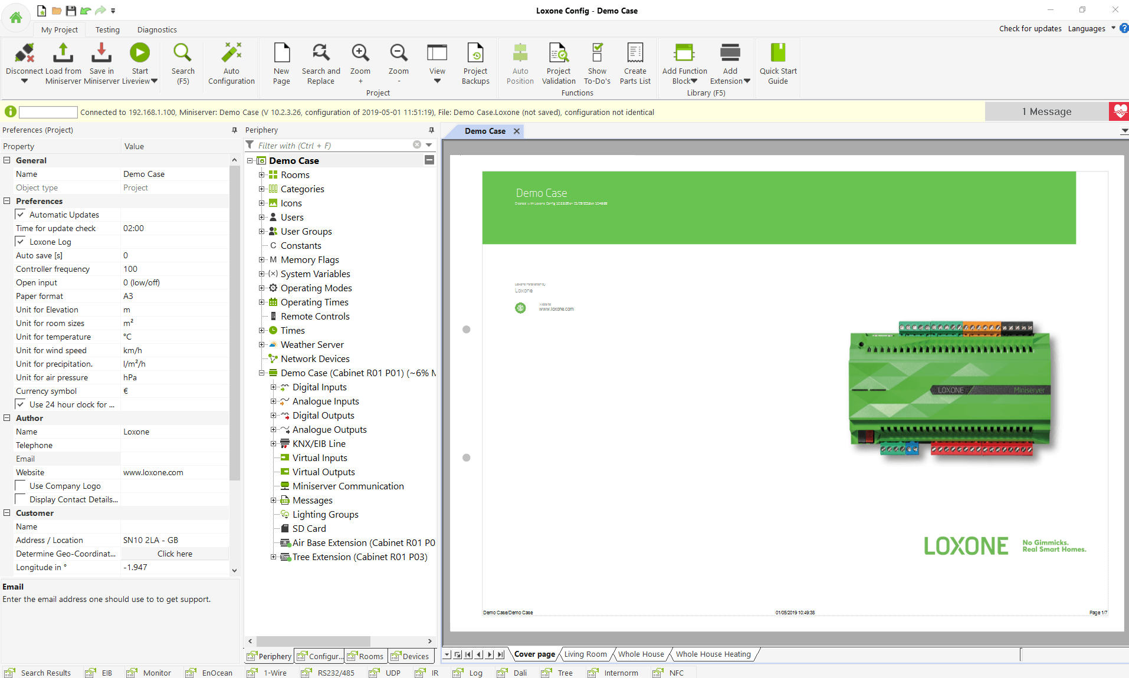Collapse the General properties section
The width and height of the screenshot is (1129, 678).
(7, 160)
